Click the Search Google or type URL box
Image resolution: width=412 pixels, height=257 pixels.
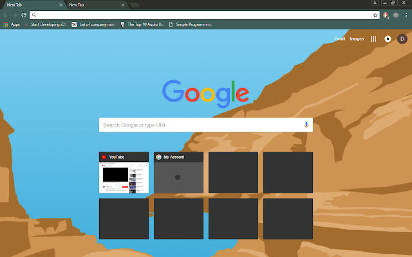tap(206, 125)
